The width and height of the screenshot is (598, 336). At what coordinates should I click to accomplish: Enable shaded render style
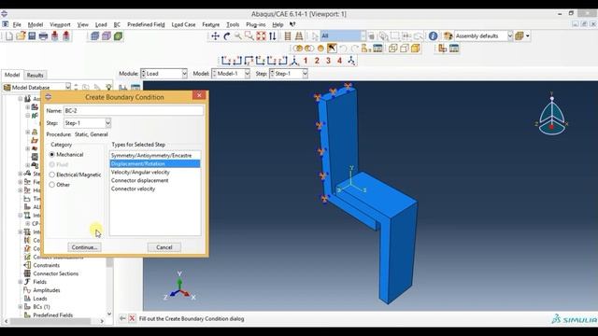pos(415,49)
